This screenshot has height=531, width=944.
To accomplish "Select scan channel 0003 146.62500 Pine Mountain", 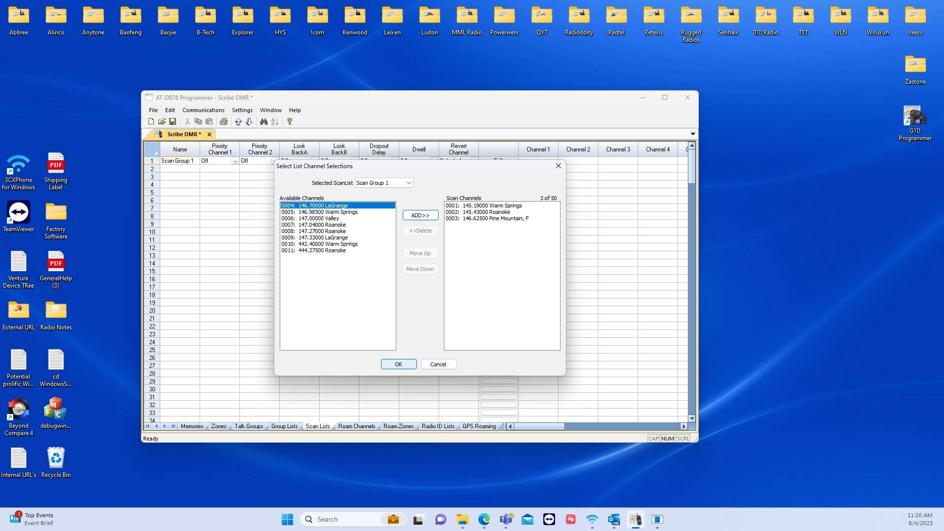I will pyautogui.click(x=502, y=218).
